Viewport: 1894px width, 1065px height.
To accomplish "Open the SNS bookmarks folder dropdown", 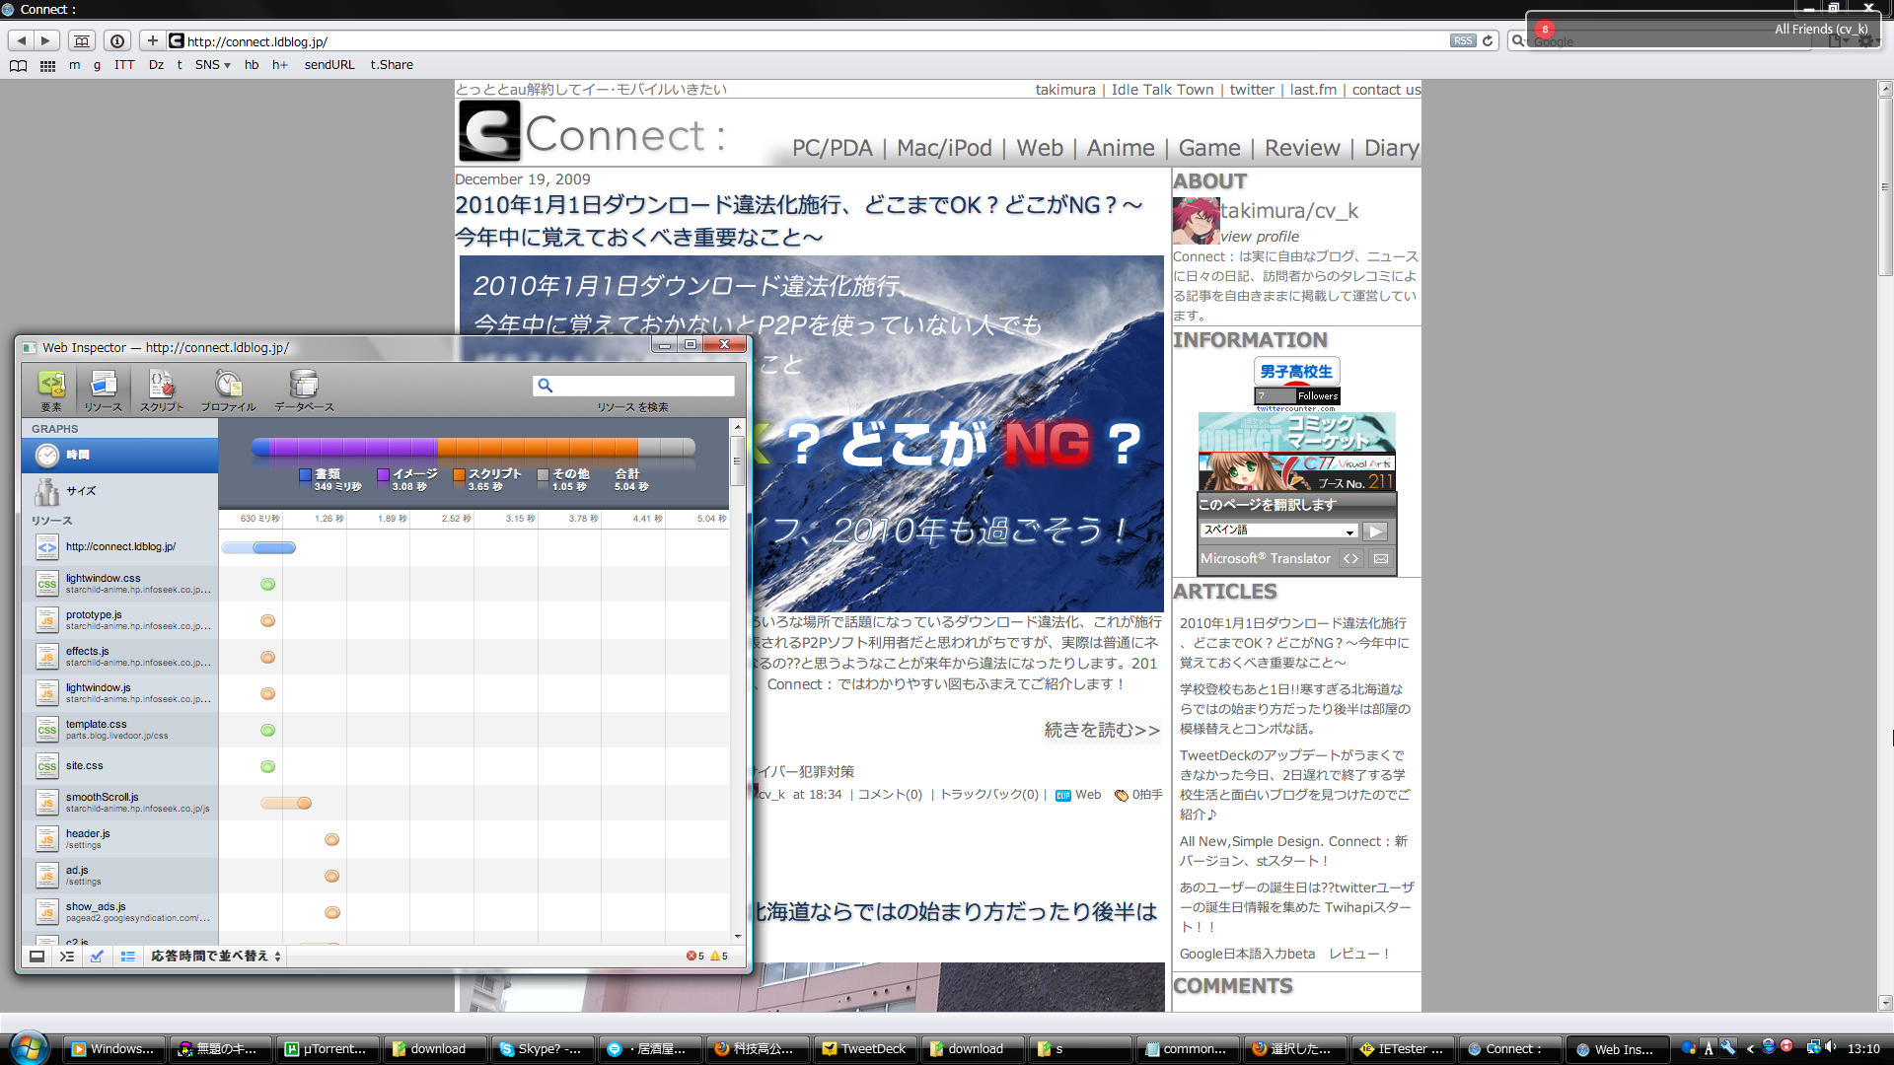I will (x=212, y=65).
